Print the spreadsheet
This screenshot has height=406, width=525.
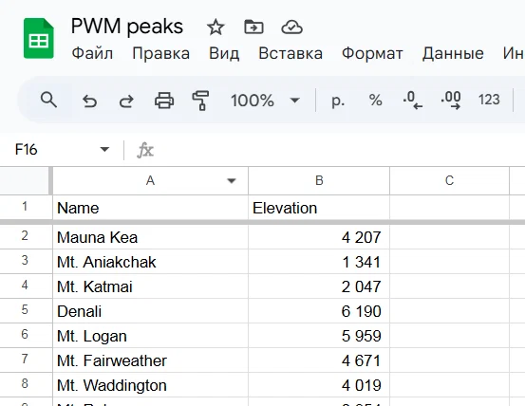point(164,100)
